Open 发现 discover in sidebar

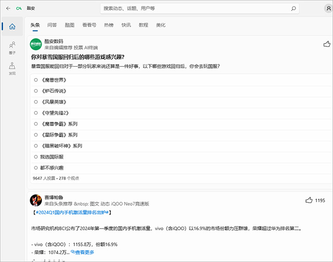click(12, 68)
